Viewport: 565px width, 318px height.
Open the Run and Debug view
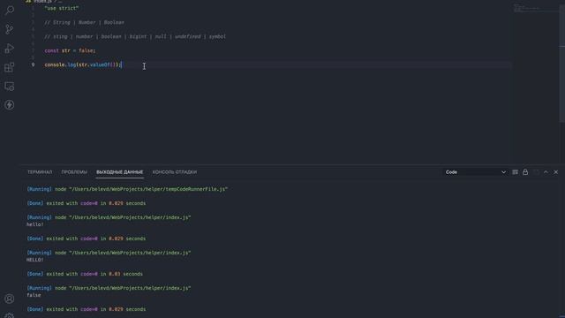tap(10, 49)
